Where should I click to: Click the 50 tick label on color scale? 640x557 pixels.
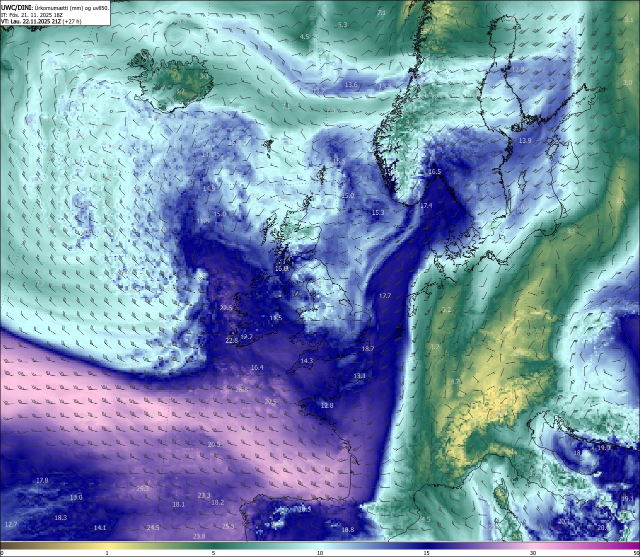click(x=636, y=553)
